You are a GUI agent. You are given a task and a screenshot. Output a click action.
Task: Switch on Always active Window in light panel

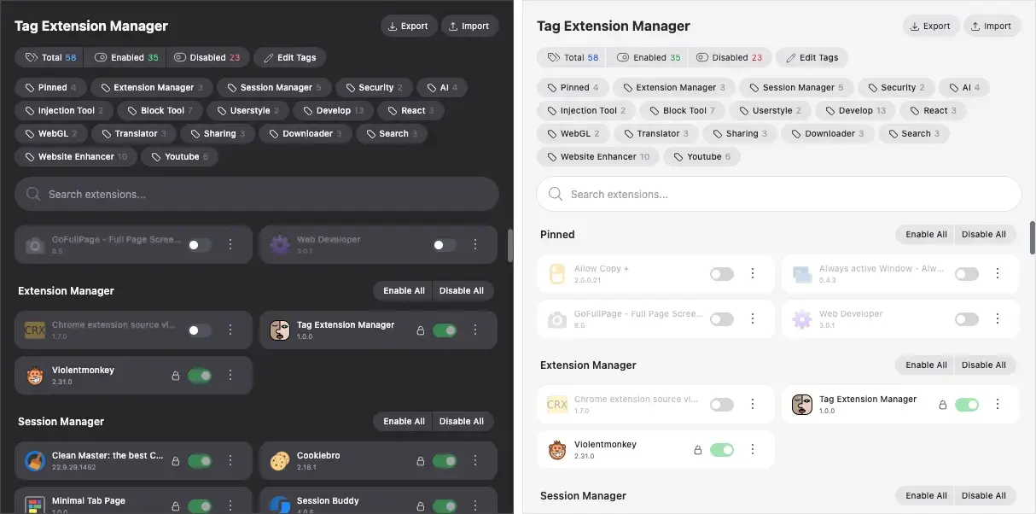967,274
